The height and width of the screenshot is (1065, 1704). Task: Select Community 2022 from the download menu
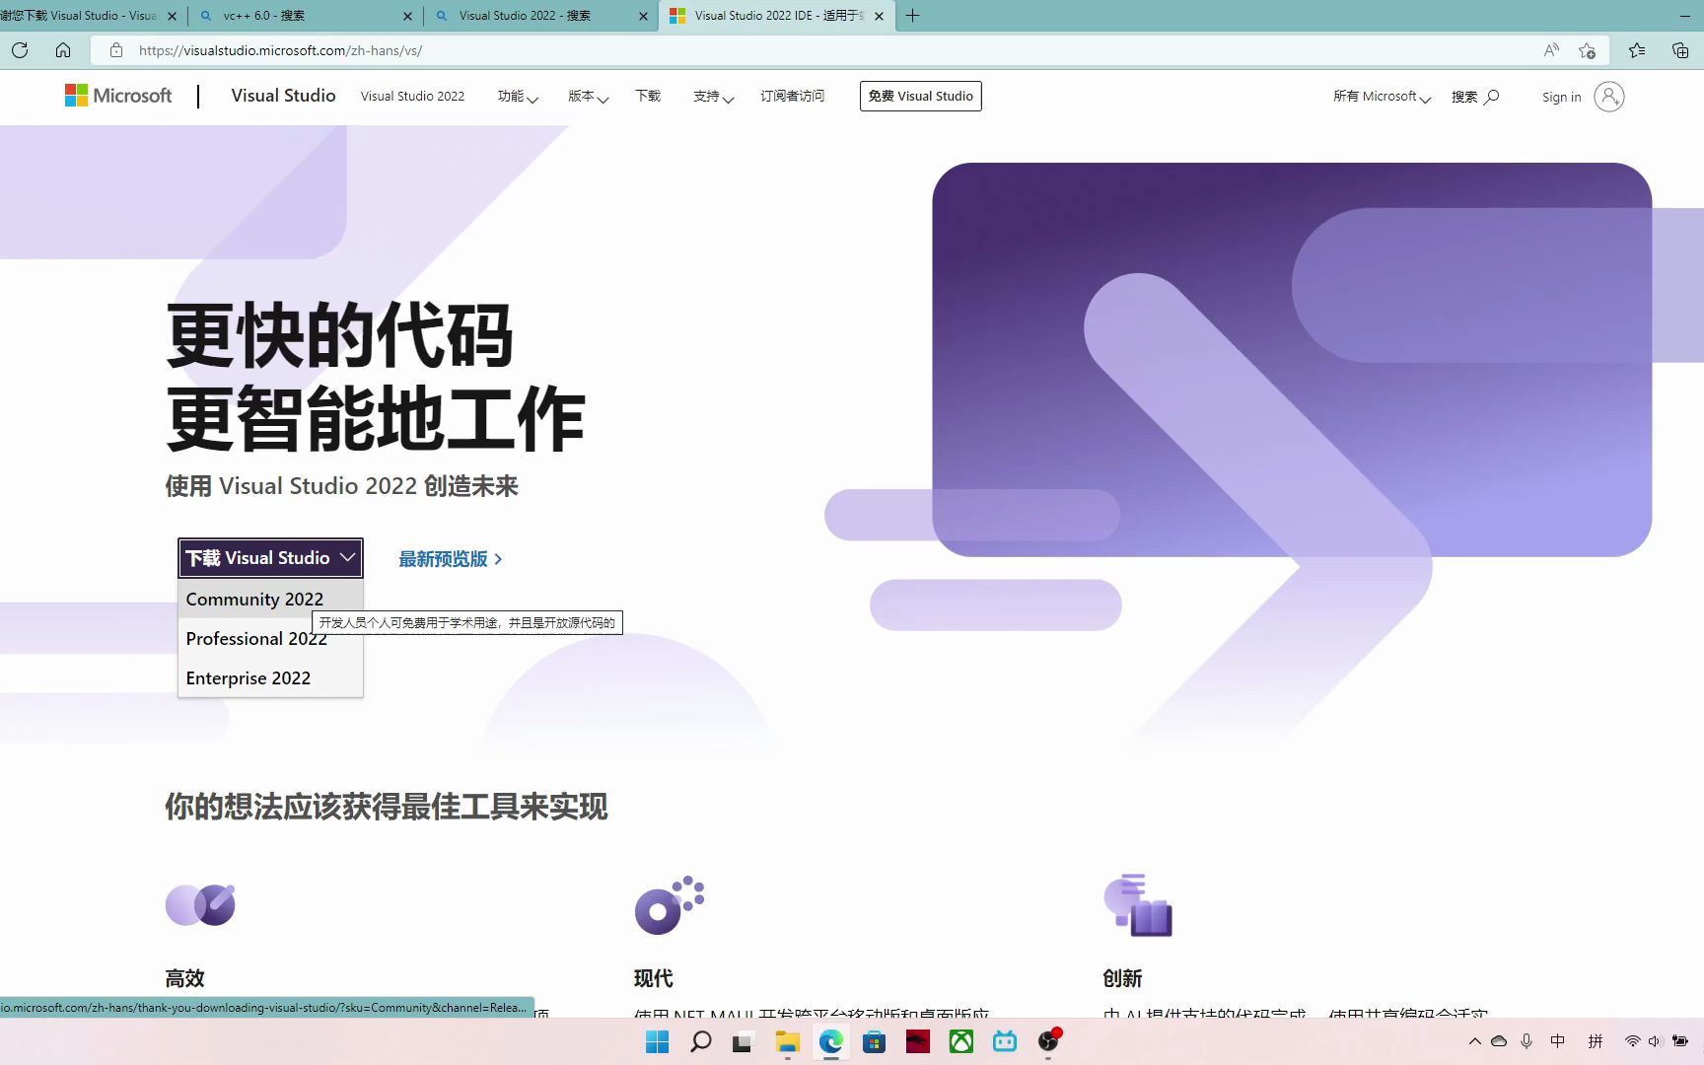point(270,599)
